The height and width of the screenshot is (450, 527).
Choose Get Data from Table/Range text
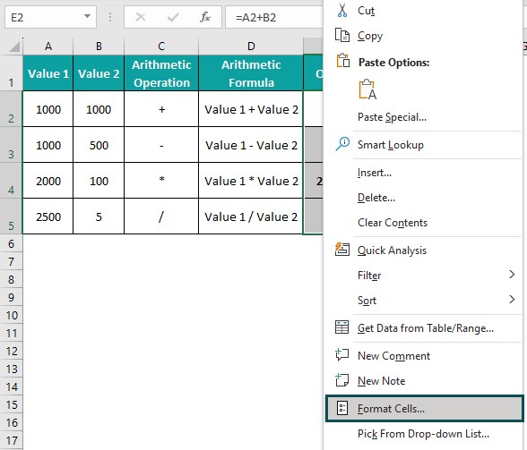tap(426, 328)
